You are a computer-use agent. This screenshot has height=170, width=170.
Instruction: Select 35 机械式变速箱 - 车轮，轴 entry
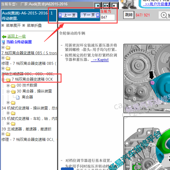click(29, 119)
